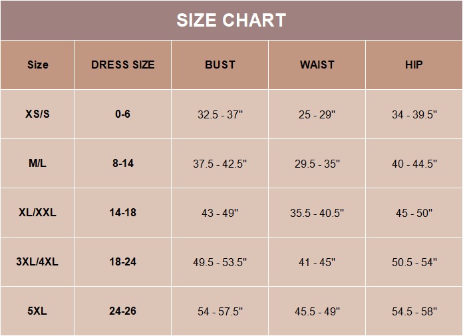Click the 5XL size cell
The height and width of the screenshot is (336, 463).
pyautogui.click(x=37, y=311)
